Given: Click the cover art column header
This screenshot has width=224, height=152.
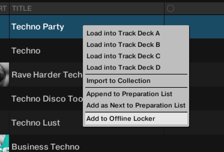Looking at the screenshot, I should pyautogui.click(x=4, y=9).
